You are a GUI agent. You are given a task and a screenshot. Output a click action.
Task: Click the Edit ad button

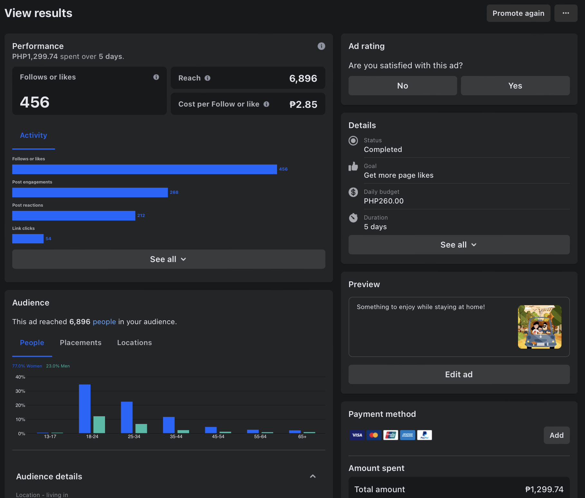point(459,374)
